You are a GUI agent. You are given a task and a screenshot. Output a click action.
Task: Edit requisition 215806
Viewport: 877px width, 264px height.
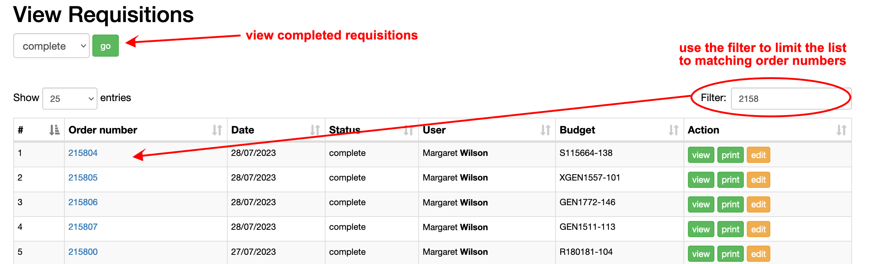pos(758,204)
